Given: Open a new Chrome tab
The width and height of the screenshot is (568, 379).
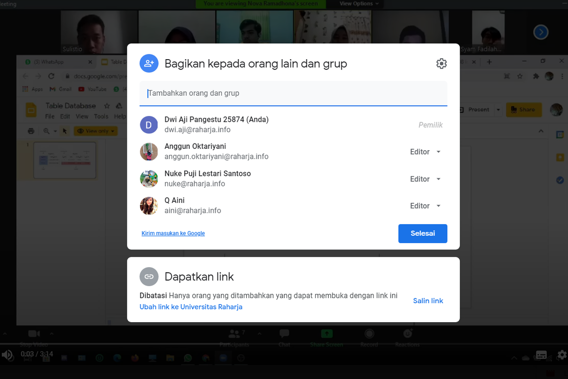Looking at the screenshot, I should coord(489,62).
